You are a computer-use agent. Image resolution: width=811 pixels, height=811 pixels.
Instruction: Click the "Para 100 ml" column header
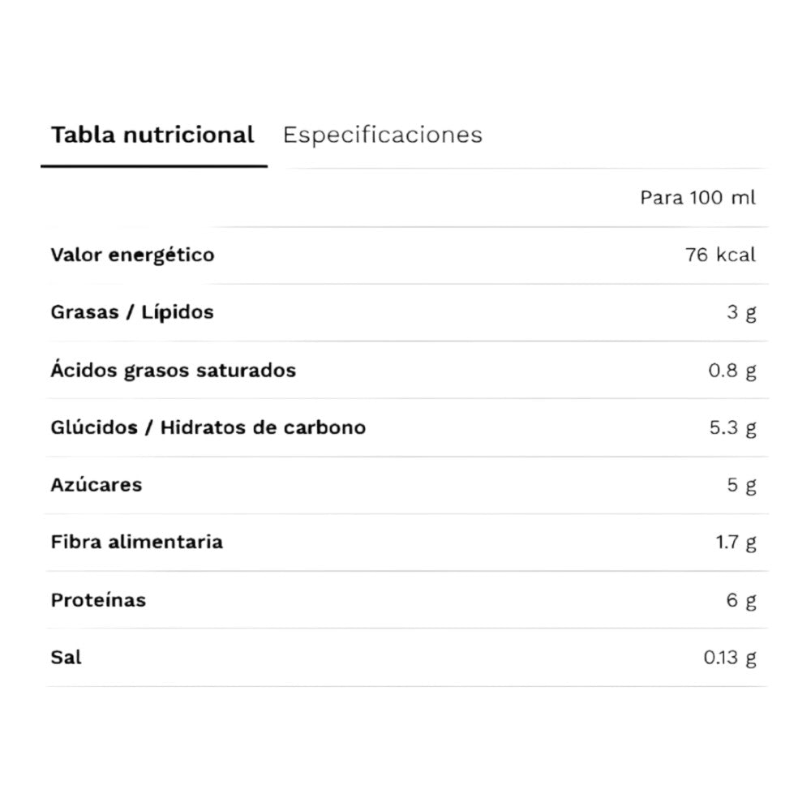click(x=697, y=198)
